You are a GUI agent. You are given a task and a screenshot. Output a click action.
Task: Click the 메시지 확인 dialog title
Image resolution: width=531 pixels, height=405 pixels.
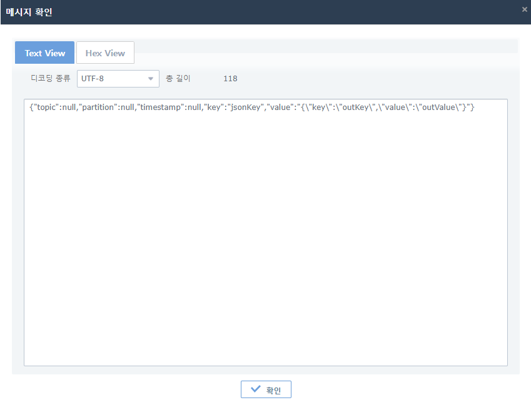(x=29, y=12)
